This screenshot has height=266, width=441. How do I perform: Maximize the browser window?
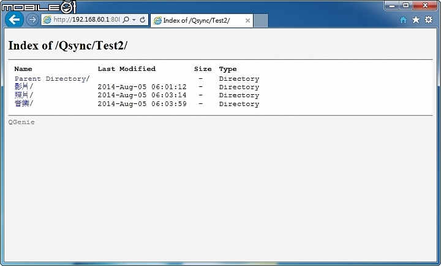point(405,6)
